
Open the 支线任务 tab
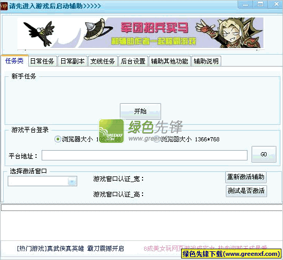(x=103, y=61)
